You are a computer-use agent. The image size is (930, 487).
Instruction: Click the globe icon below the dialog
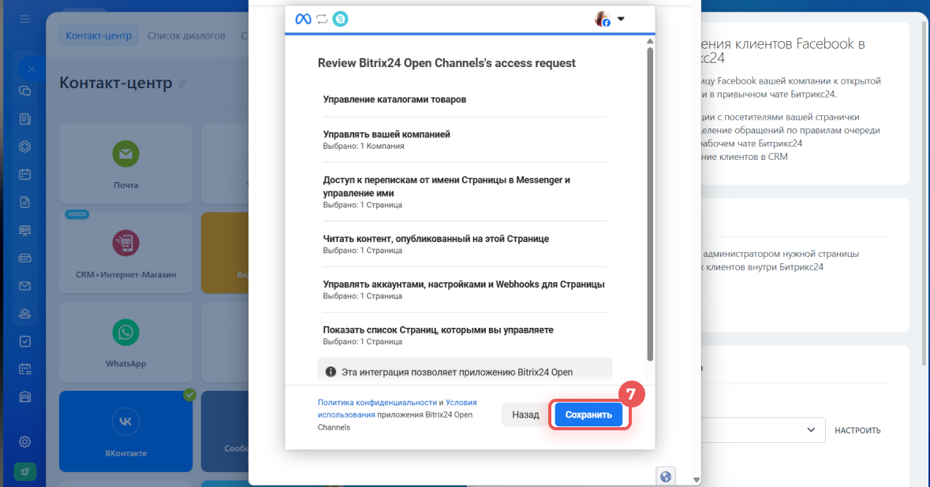666,476
